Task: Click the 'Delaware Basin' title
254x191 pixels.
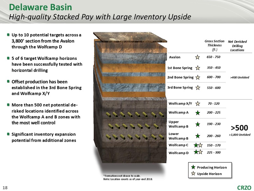Action: pyautogui.click(x=41, y=7)
